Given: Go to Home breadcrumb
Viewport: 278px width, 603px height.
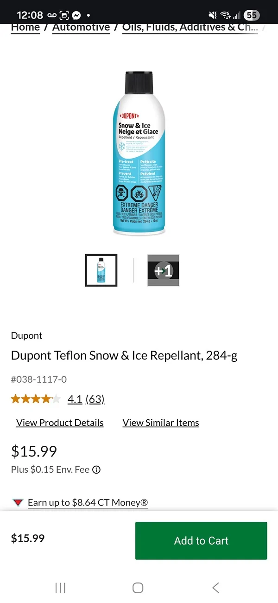Looking at the screenshot, I should click(25, 27).
